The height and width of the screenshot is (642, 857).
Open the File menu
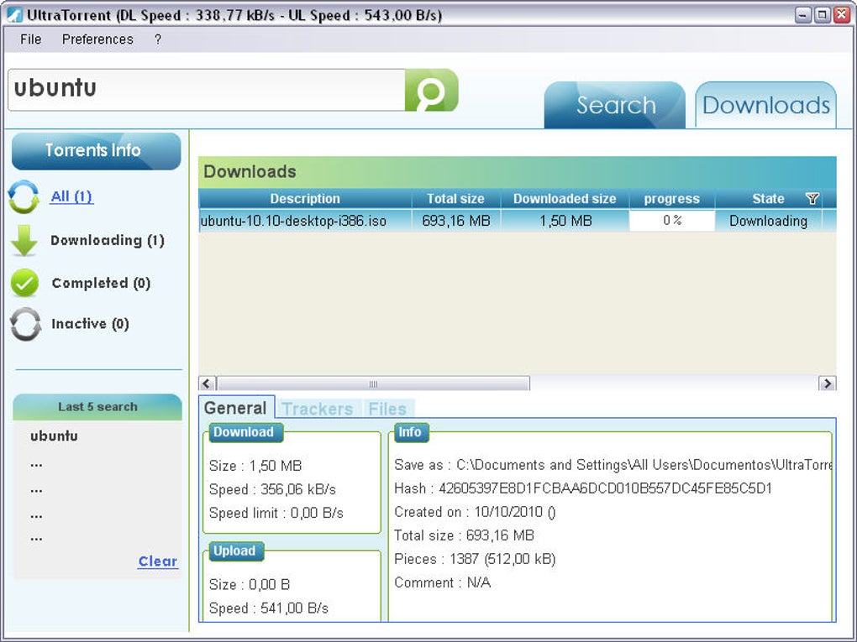[x=30, y=39]
